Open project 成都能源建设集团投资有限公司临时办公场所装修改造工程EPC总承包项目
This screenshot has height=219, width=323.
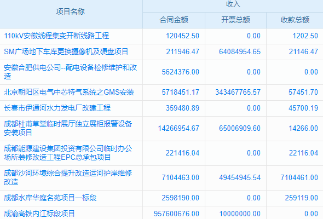pyautogui.click(x=68, y=153)
